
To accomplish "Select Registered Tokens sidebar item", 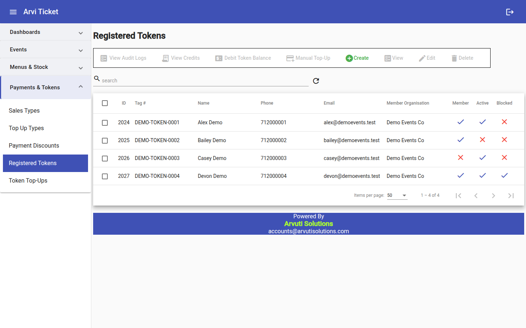I will [45, 163].
